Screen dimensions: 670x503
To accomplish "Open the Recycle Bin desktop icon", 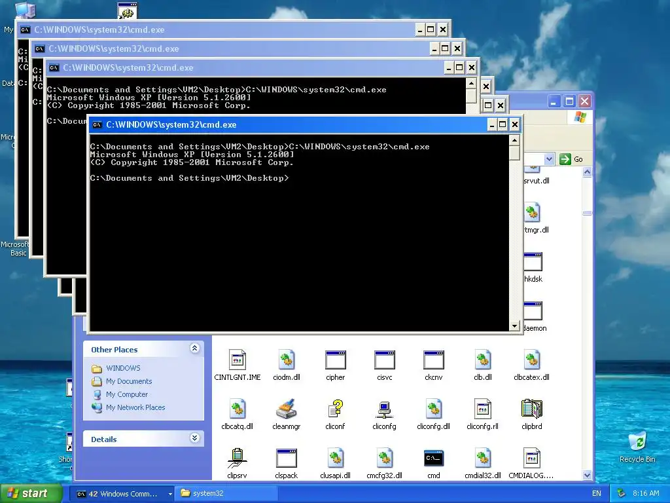I will tap(637, 441).
